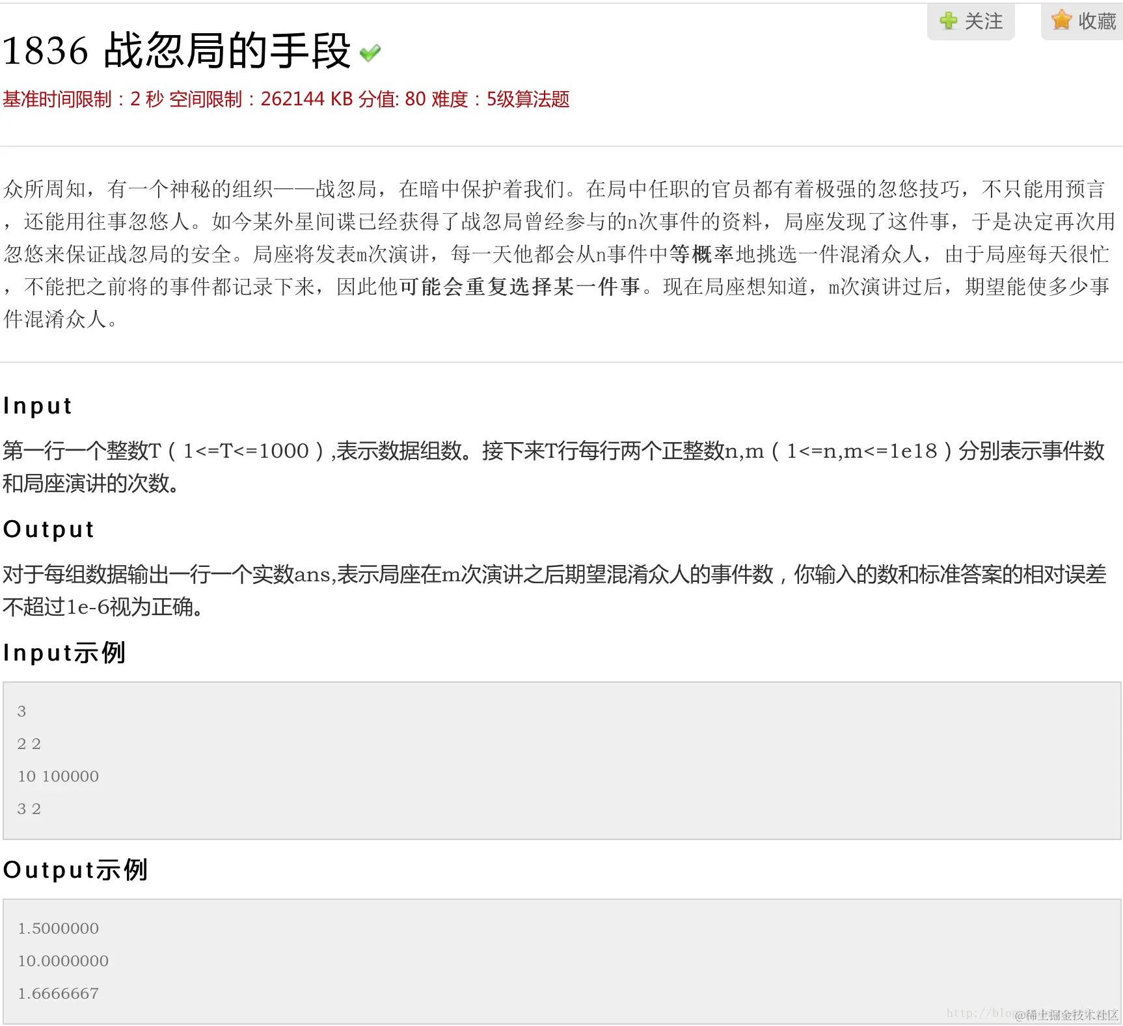Click sample input line '3 2'
Screen dimensions: 1123x1026
click(x=29, y=809)
